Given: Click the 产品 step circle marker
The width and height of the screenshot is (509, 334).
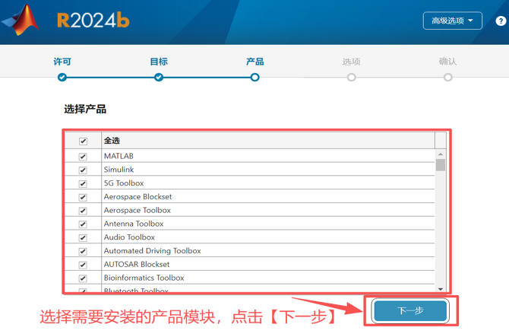Looking at the screenshot, I should tap(254, 78).
